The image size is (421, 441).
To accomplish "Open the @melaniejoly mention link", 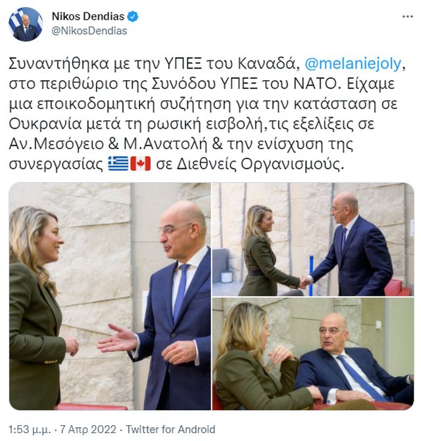I will coord(353,64).
